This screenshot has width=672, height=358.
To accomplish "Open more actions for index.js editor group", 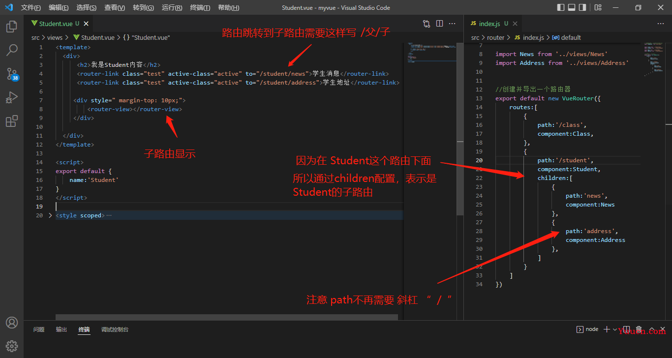I will point(661,24).
